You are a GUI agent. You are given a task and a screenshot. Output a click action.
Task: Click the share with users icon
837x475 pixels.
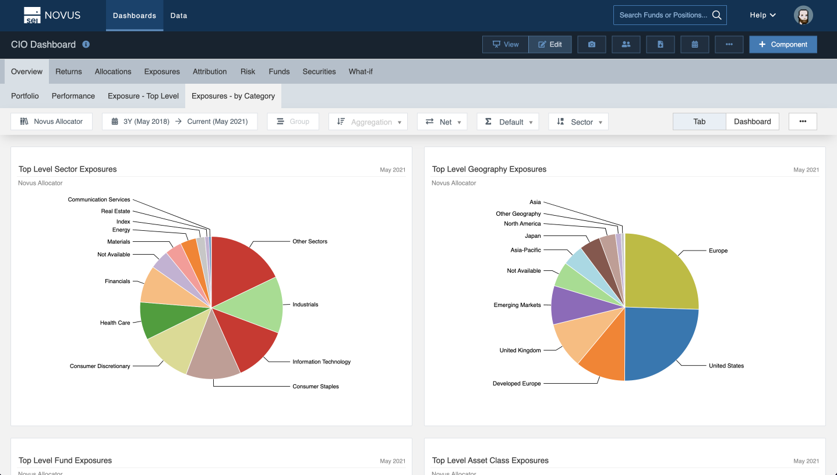626,44
